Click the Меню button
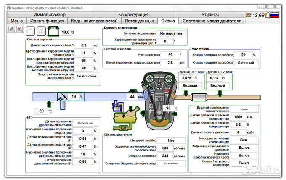 click(17, 21)
